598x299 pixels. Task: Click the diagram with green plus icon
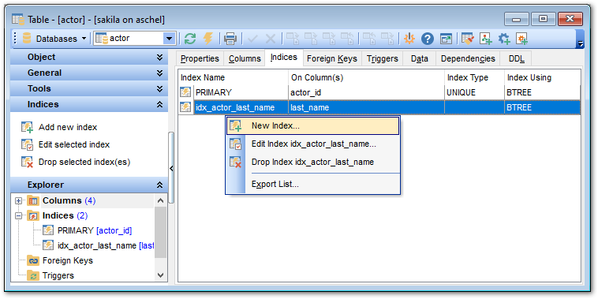(486, 39)
